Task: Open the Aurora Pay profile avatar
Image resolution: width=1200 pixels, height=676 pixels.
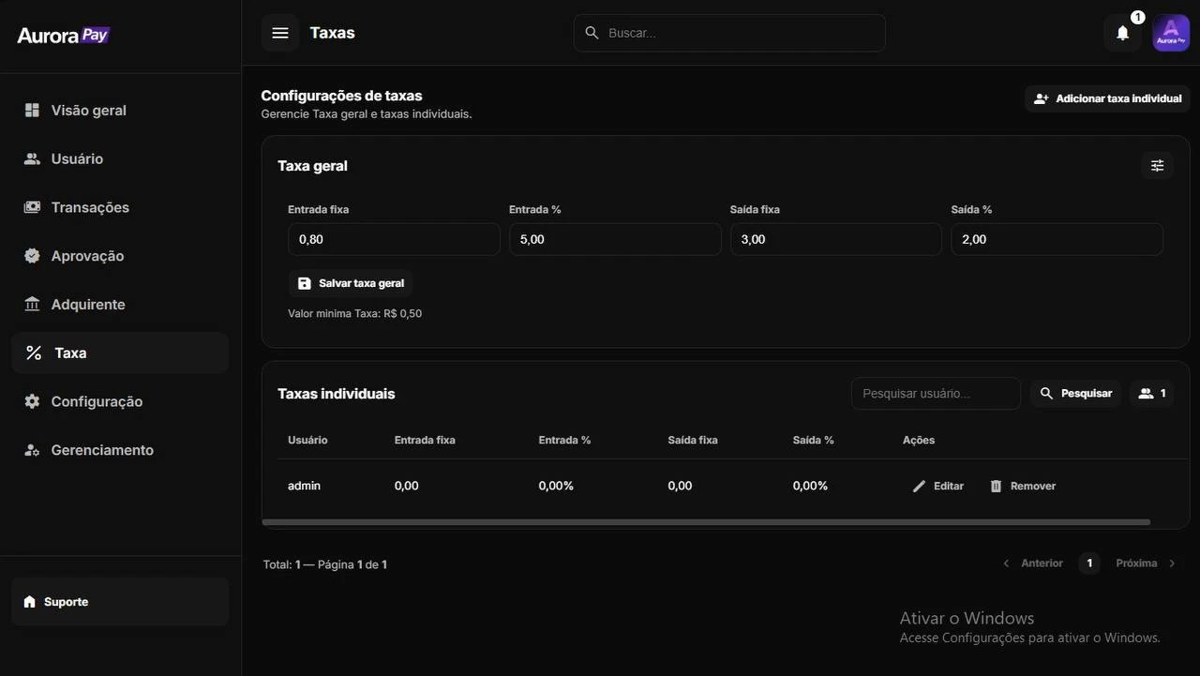Action: 1170,33
